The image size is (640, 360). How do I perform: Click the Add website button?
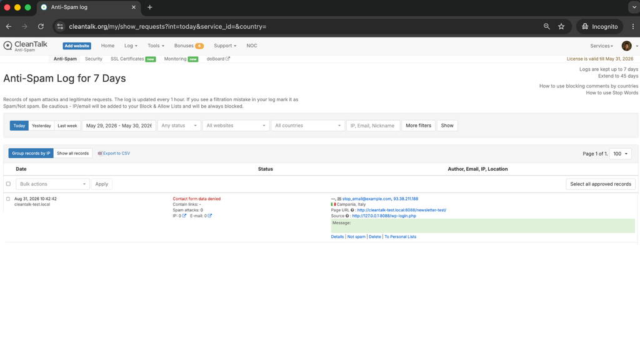(x=77, y=46)
